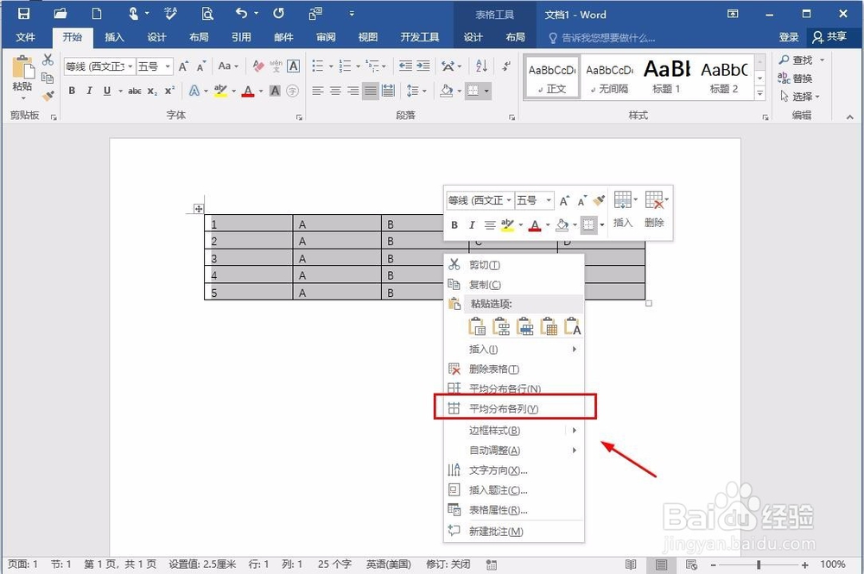This screenshot has height=574, width=864.
Task: Click the Save icon in quick access toolbar
Action: [x=23, y=13]
